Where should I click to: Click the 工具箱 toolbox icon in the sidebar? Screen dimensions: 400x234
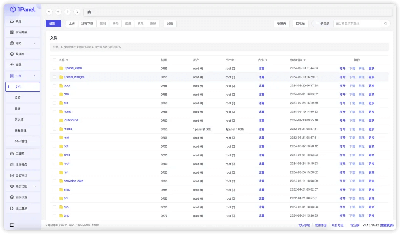12,154
